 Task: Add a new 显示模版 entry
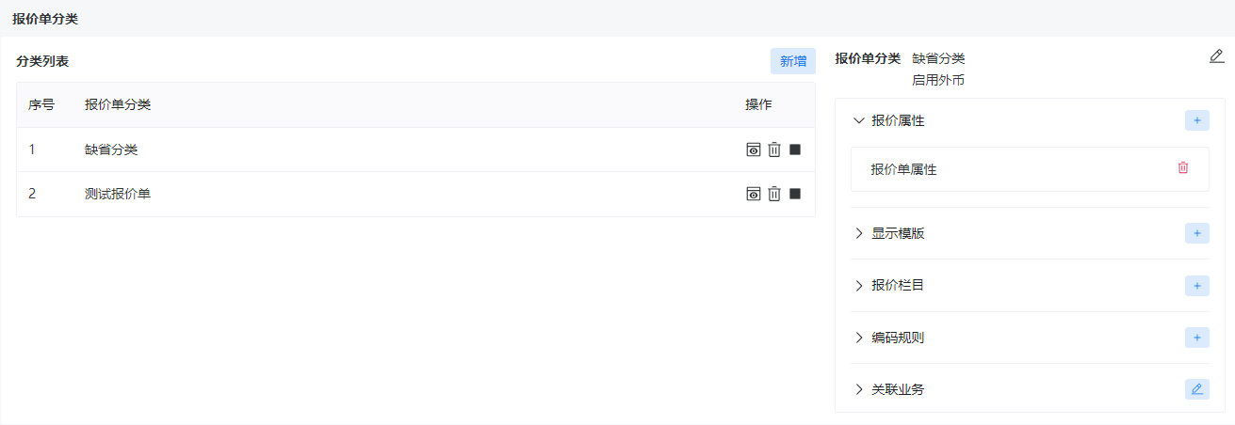click(1196, 233)
